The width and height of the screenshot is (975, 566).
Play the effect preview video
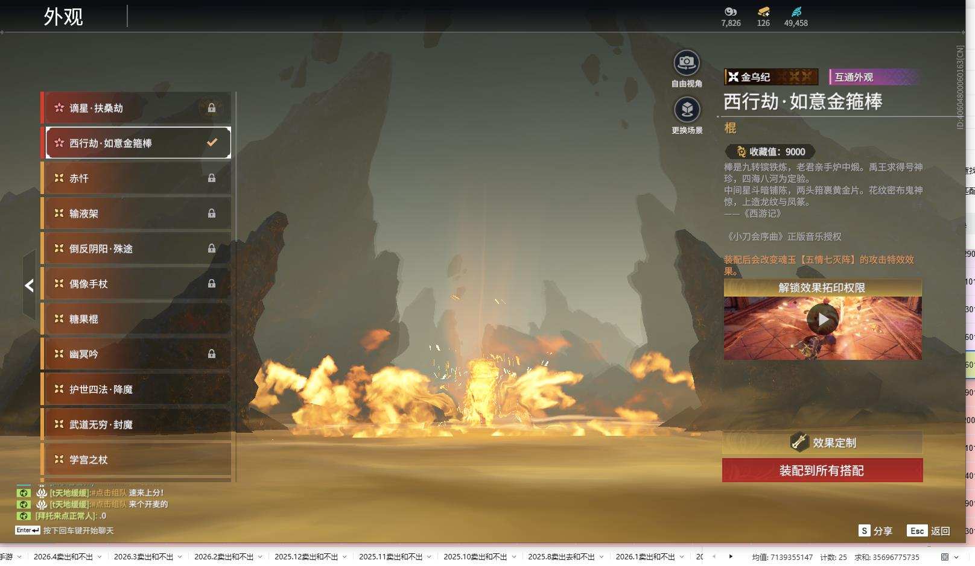822,319
